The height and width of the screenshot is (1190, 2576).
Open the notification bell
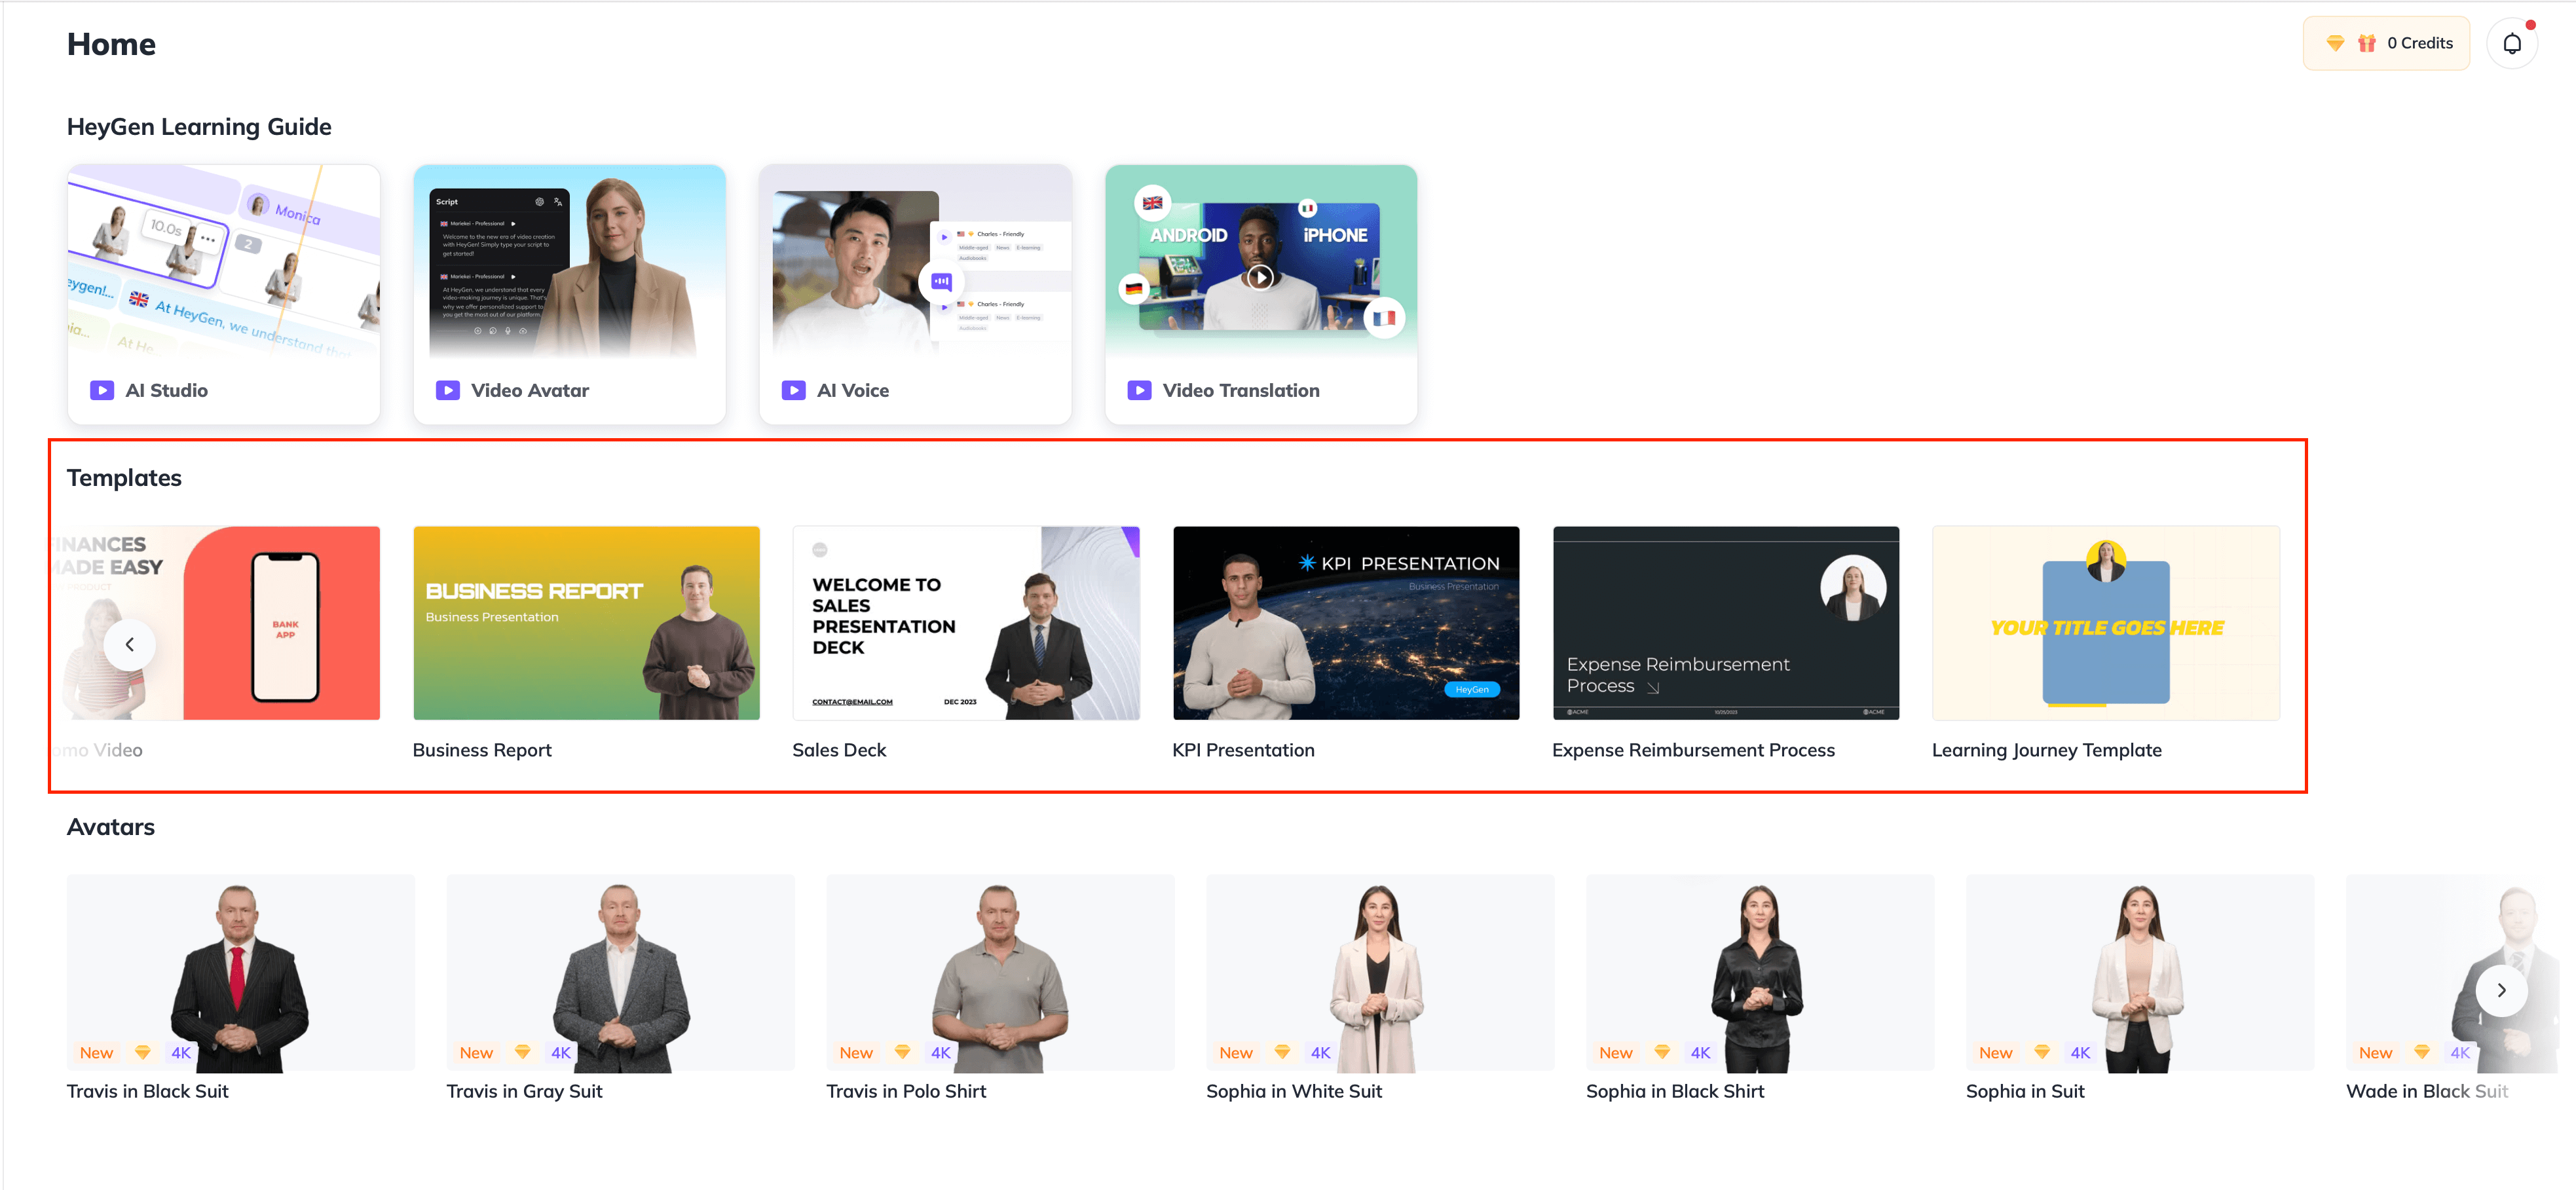pyautogui.click(x=2511, y=43)
